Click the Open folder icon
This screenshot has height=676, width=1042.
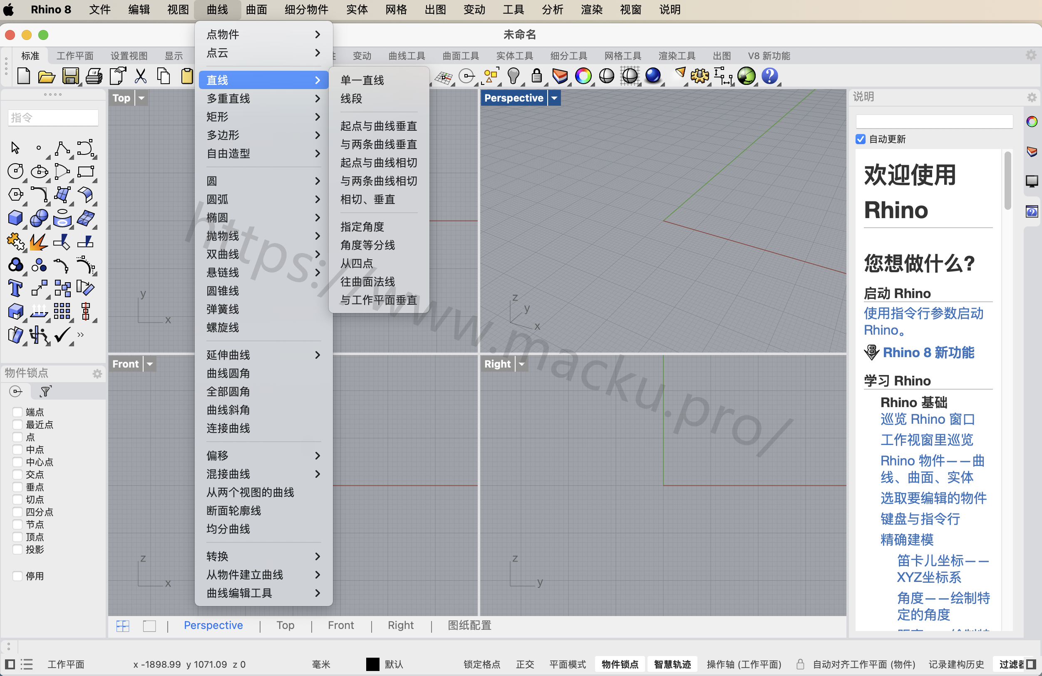click(47, 77)
